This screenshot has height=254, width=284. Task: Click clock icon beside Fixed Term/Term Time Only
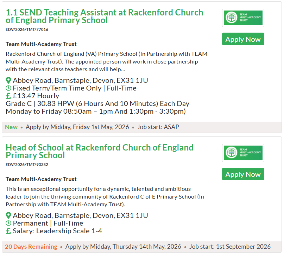coord(8,88)
